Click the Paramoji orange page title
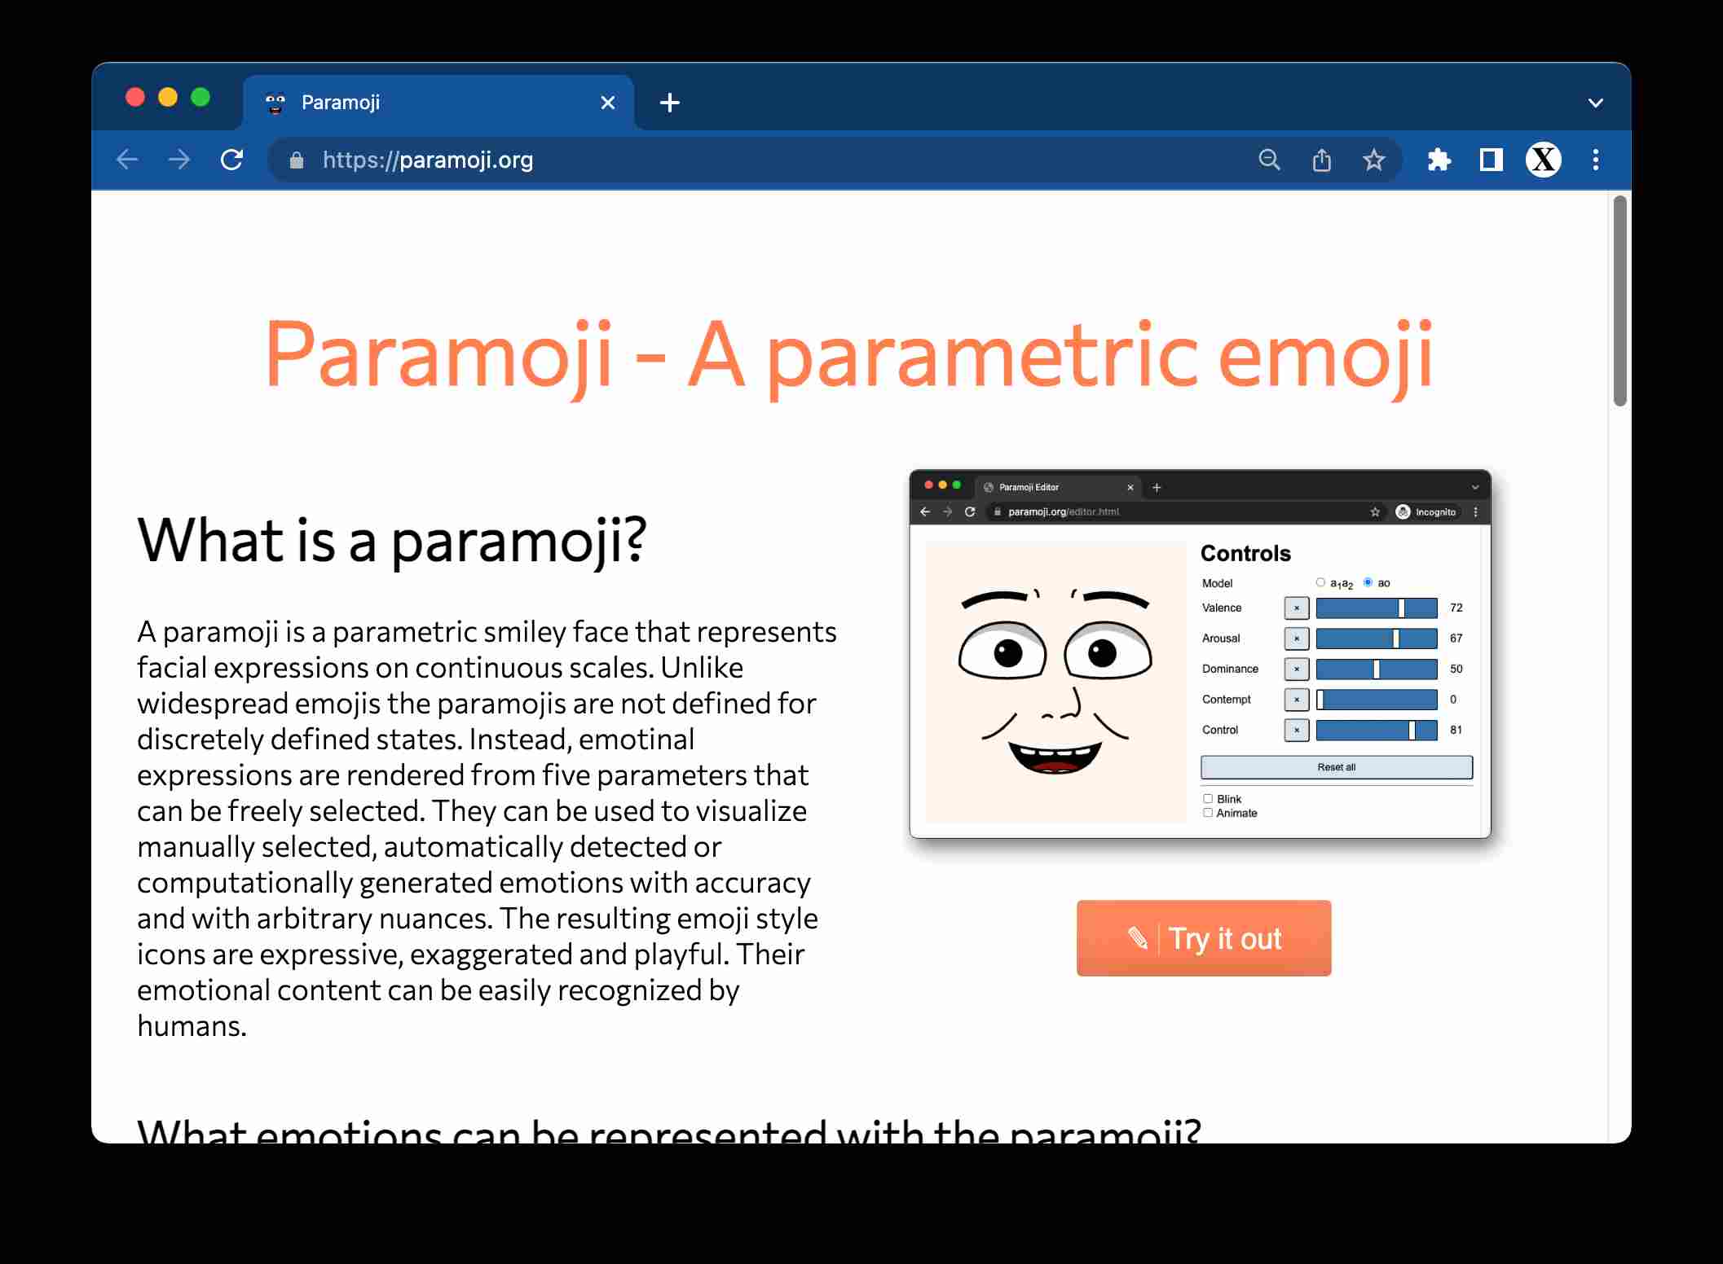The height and width of the screenshot is (1264, 1723). (848, 356)
